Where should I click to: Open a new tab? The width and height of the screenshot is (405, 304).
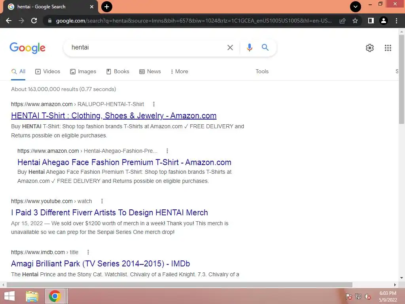(107, 7)
